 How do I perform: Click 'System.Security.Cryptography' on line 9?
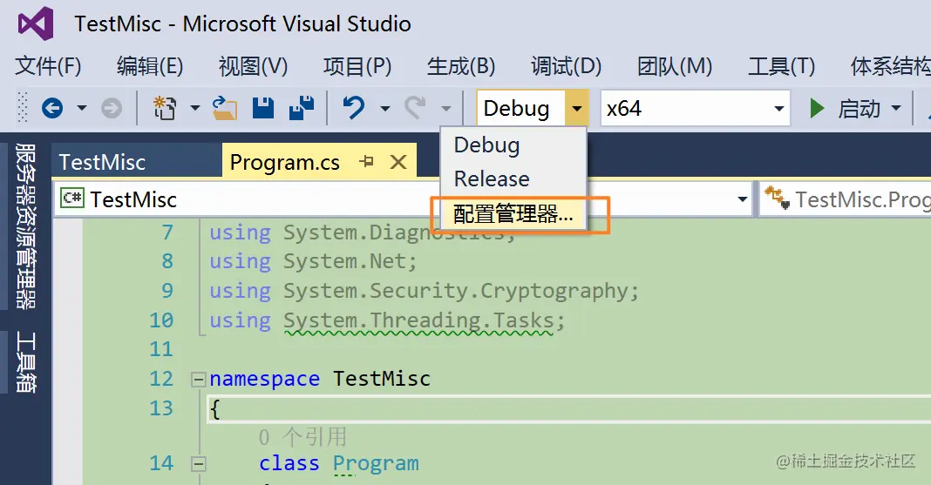[x=455, y=291]
